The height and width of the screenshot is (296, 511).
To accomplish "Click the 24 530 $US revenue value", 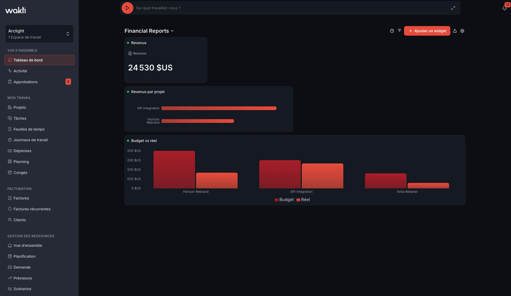I will 150,68.
